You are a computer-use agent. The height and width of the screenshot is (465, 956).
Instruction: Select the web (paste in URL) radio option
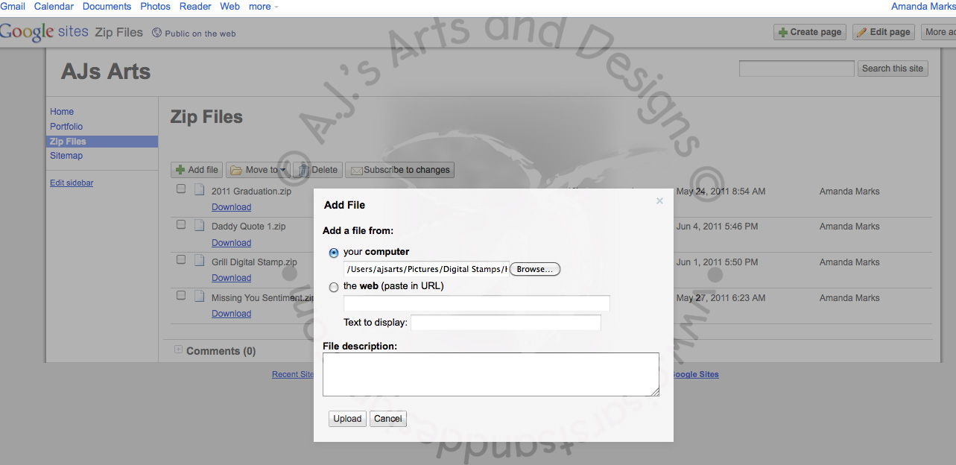(334, 287)
